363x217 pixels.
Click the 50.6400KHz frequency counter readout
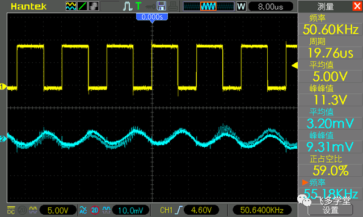262,210
